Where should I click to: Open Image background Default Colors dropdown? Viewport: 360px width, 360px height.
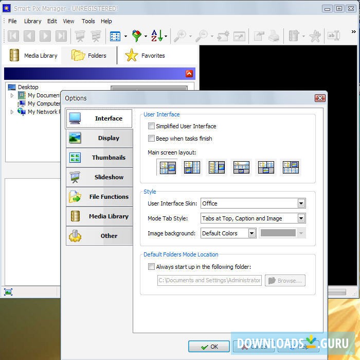coord(252,233)
